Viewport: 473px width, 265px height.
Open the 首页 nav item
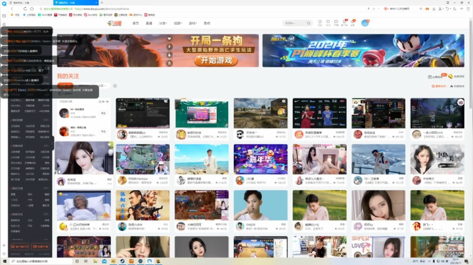click(x=135, y=23)
